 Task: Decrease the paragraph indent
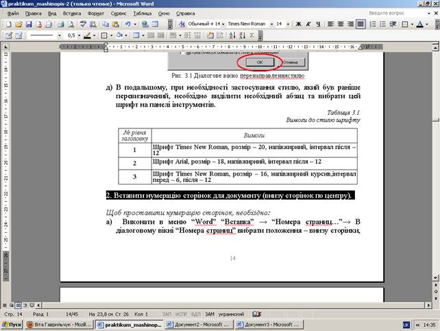pyautogui.click(x=393, y=24)
